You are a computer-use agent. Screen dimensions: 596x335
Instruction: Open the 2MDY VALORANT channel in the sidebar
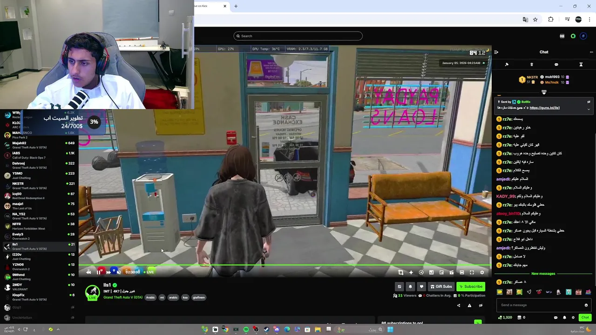click(39, 287)
